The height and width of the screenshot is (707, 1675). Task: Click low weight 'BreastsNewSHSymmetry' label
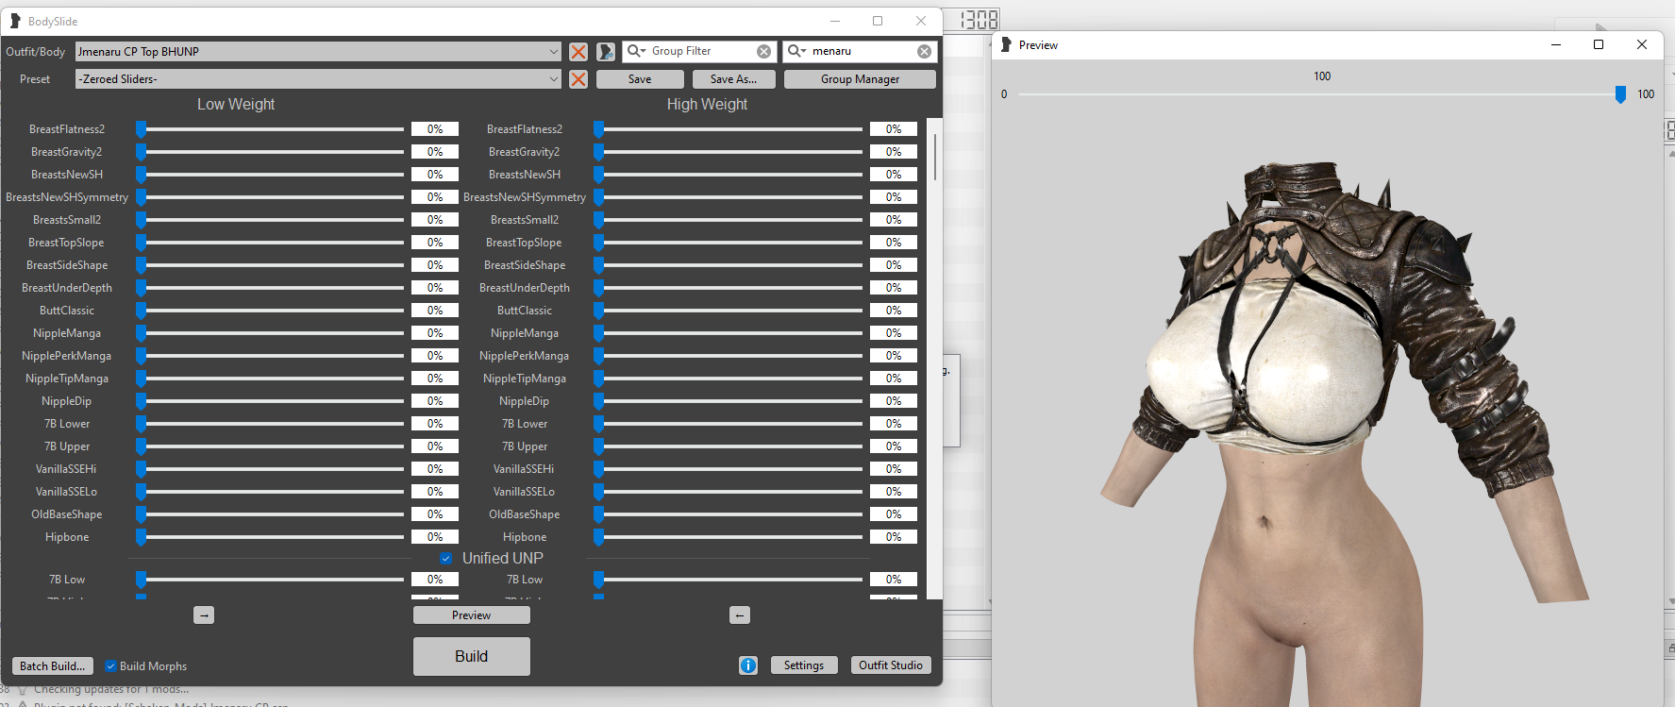click(x=67, y=197)
